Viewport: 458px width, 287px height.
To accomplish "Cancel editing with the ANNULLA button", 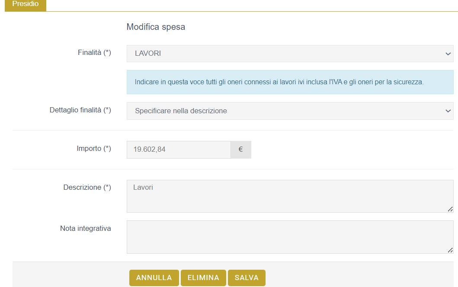I will (154, 277).
